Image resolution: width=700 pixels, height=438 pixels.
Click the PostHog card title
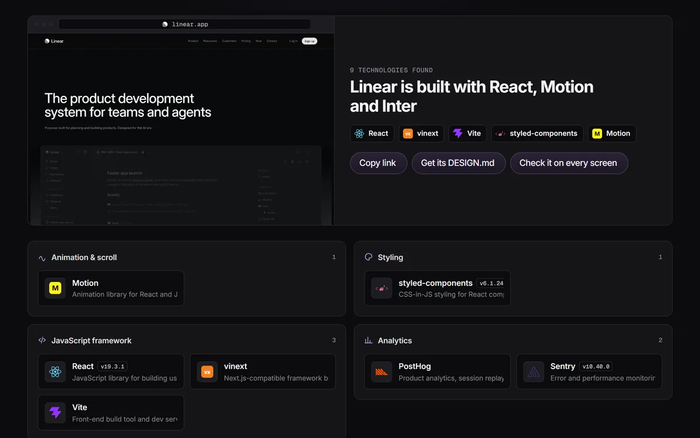[415, 366]
